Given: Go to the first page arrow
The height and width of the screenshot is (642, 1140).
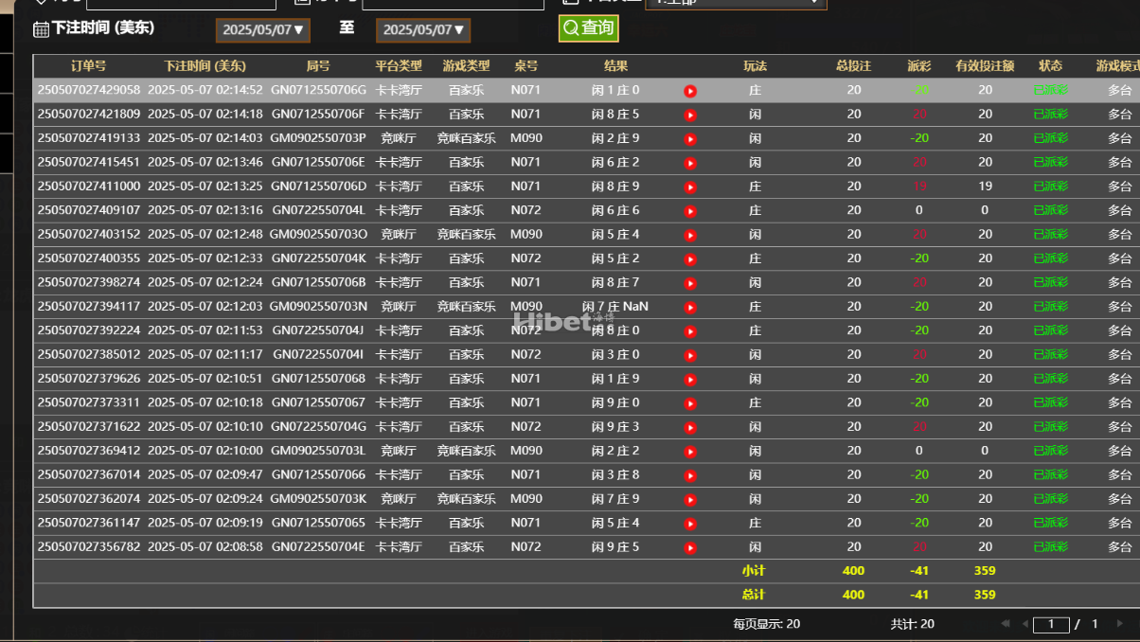Looking at the screenshot, I should [x=1006, y=624].
